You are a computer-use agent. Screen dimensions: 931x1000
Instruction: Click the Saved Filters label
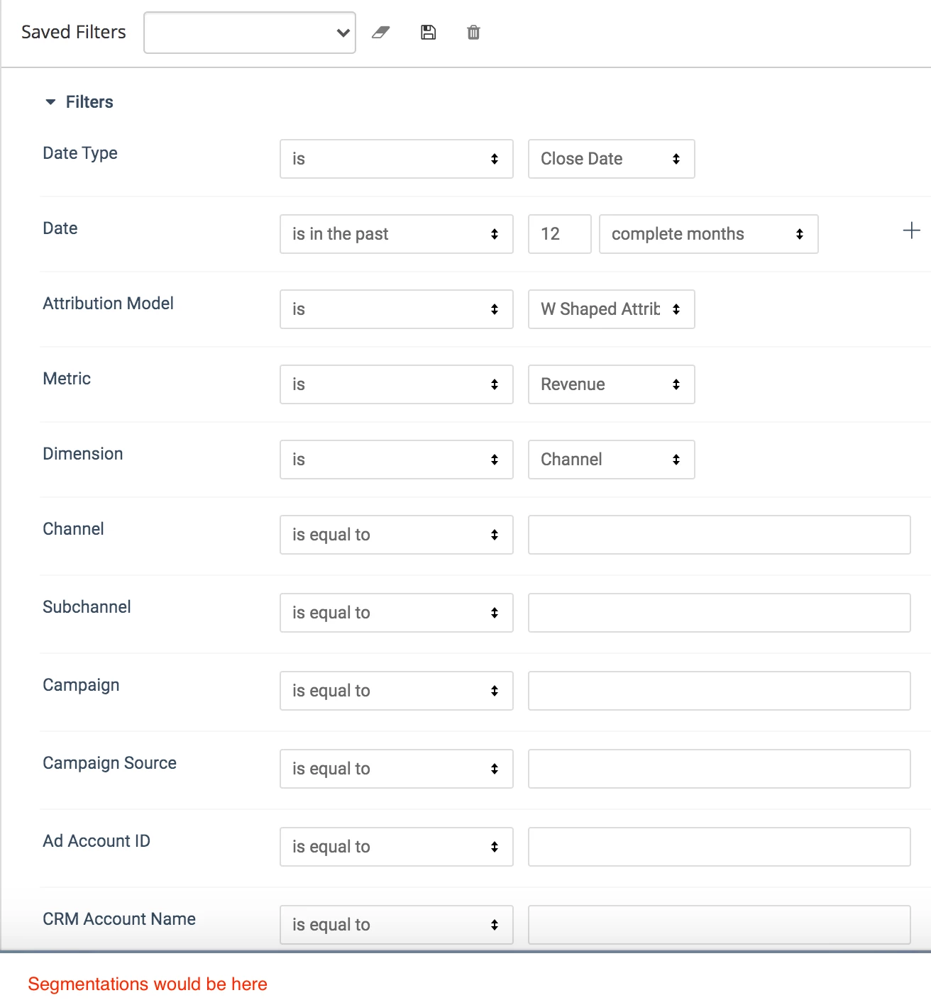74,32
